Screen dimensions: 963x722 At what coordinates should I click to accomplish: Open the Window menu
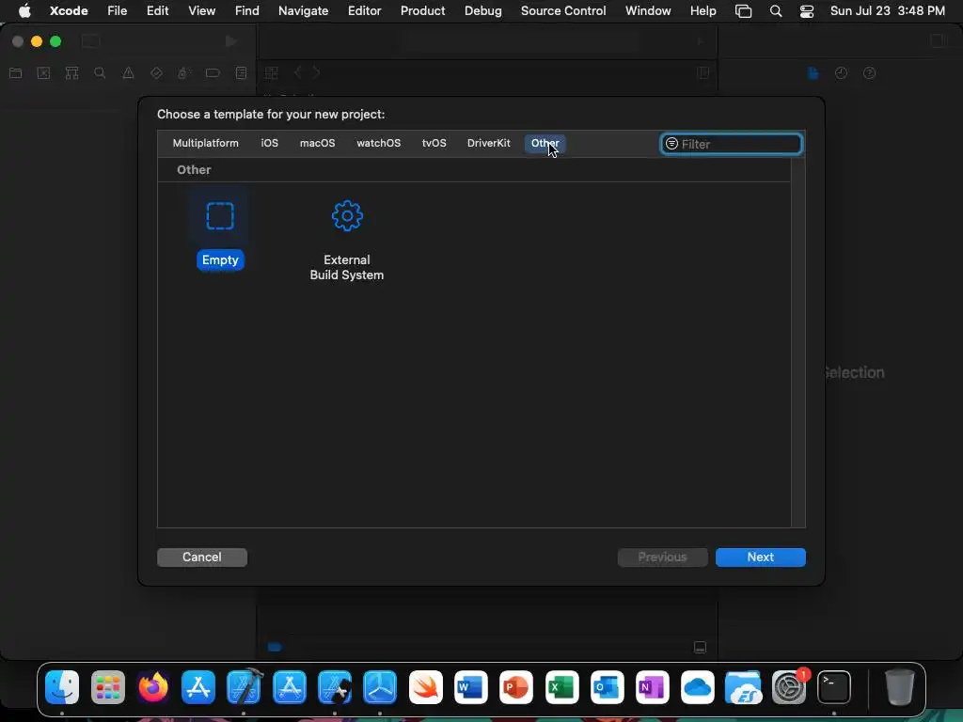coord(648,10)
